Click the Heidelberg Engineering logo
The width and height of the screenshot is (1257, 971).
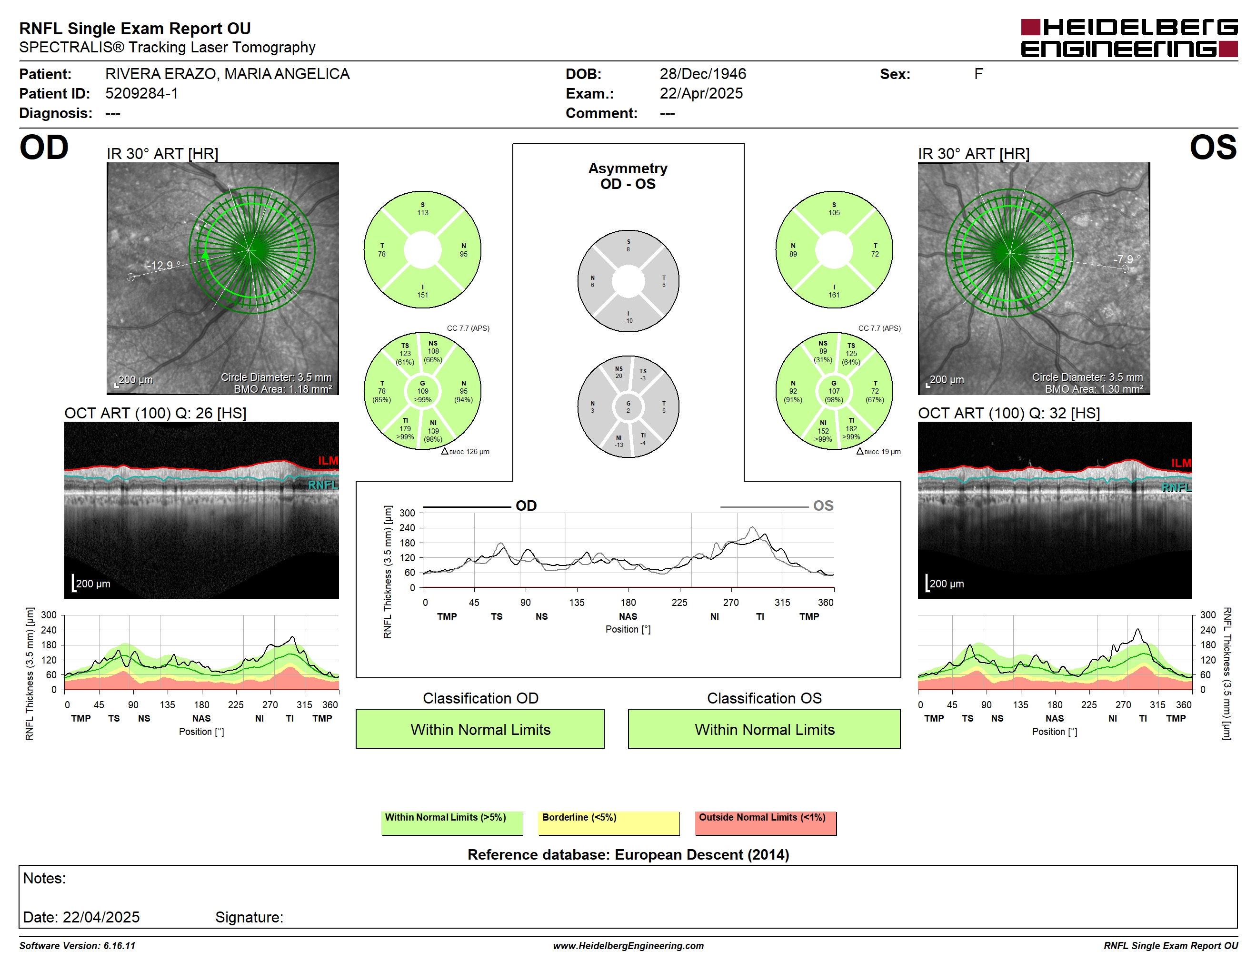[x=1129, y=38]
